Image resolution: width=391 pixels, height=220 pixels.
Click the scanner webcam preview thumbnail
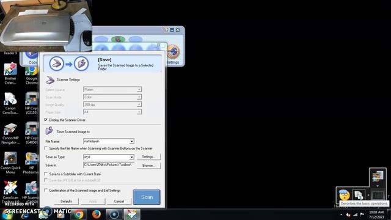[46, 26]
